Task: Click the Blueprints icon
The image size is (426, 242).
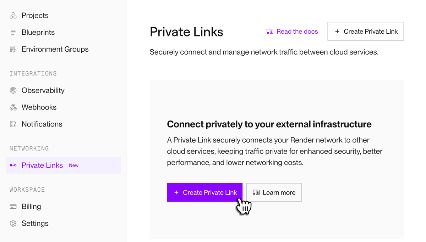Action: pyautogui.click(x=13, y=32)
